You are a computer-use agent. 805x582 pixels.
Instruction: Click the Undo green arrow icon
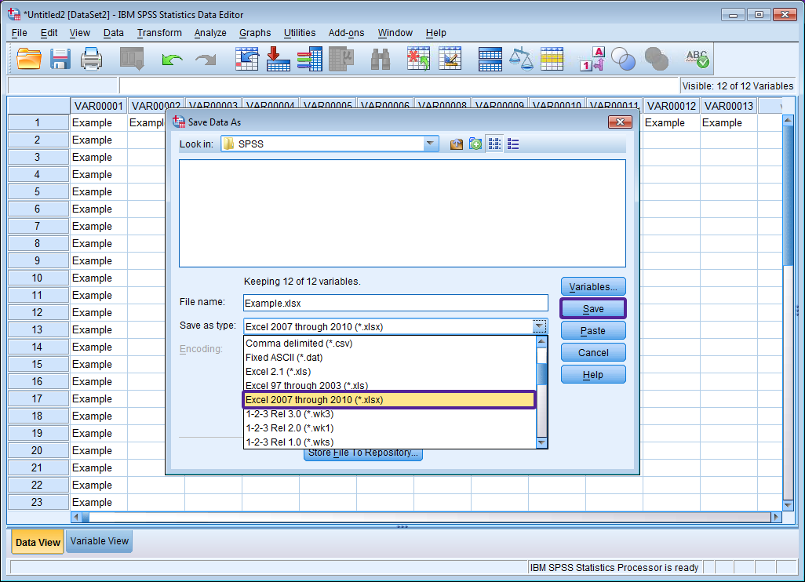point(172,60)
